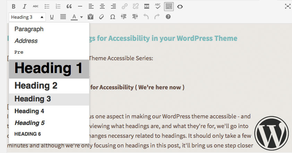Choose the Address format option

tap(49, 41)
